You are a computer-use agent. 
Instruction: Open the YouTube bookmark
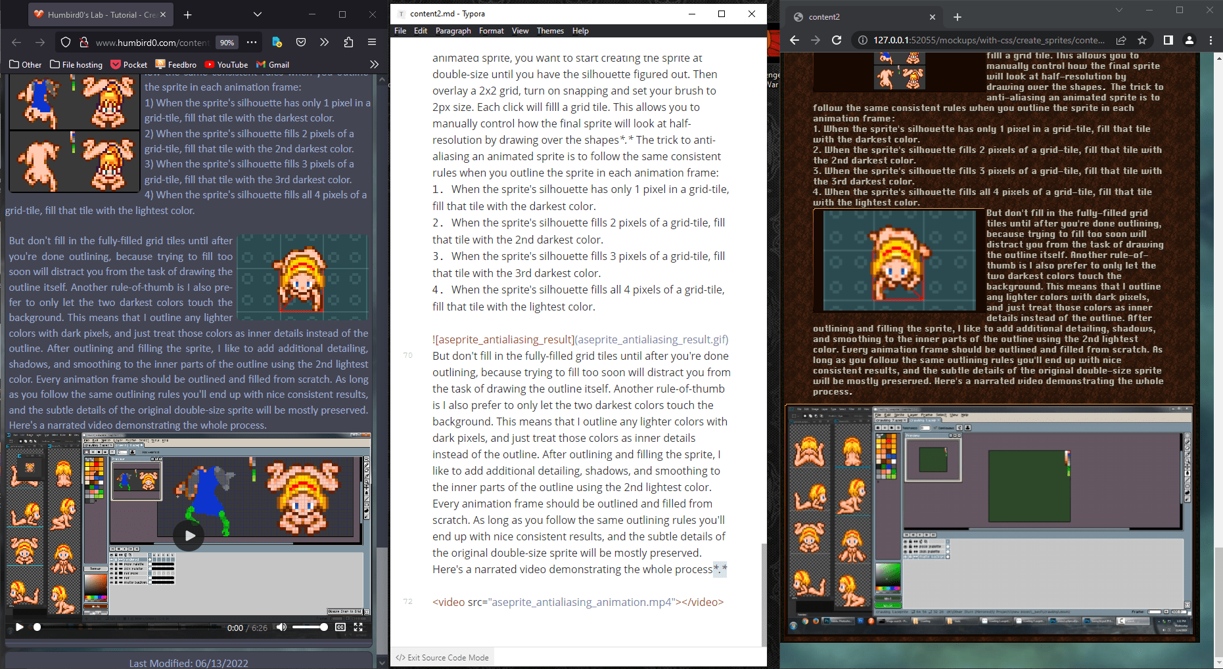point(226,64)
